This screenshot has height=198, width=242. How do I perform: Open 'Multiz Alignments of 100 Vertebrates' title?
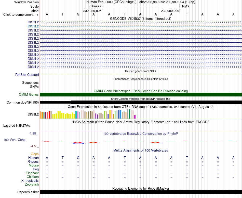141,151
